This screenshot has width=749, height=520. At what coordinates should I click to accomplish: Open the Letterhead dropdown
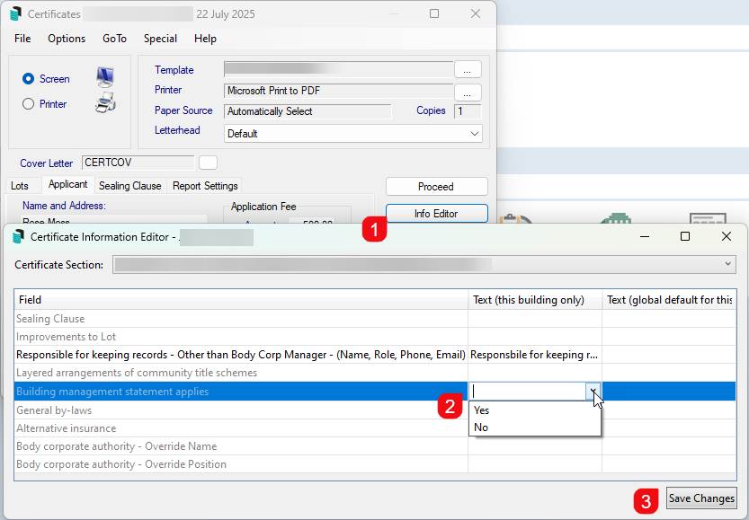click(353, 134)
